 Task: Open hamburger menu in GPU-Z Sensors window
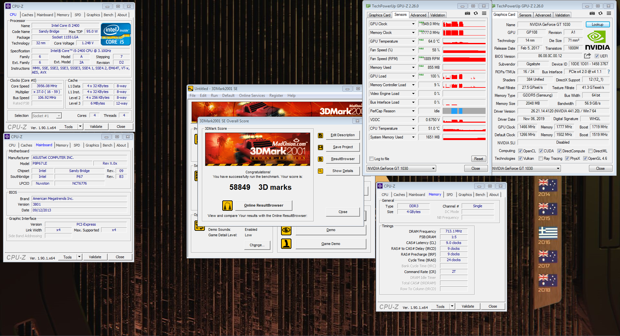point(484,13)
